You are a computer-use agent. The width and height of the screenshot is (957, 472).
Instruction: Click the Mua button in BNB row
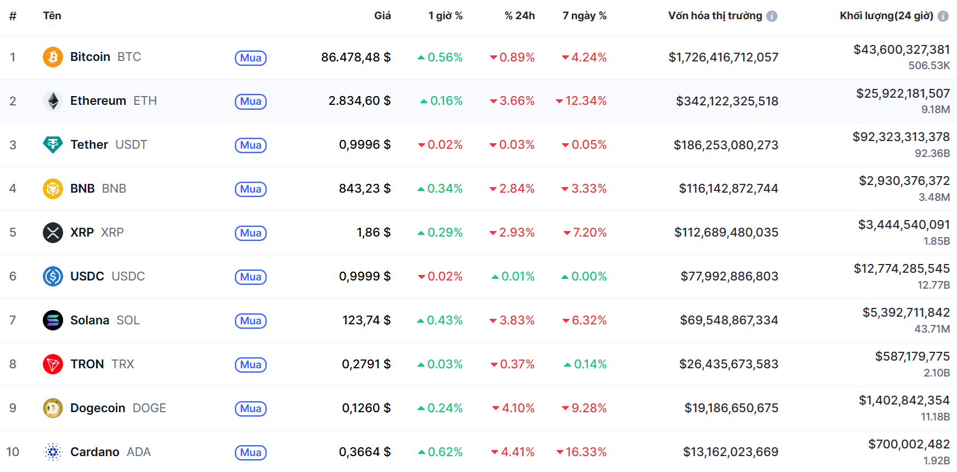coord(251,189)
